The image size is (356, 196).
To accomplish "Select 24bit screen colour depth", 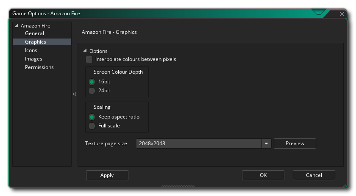I will (92, 91).
